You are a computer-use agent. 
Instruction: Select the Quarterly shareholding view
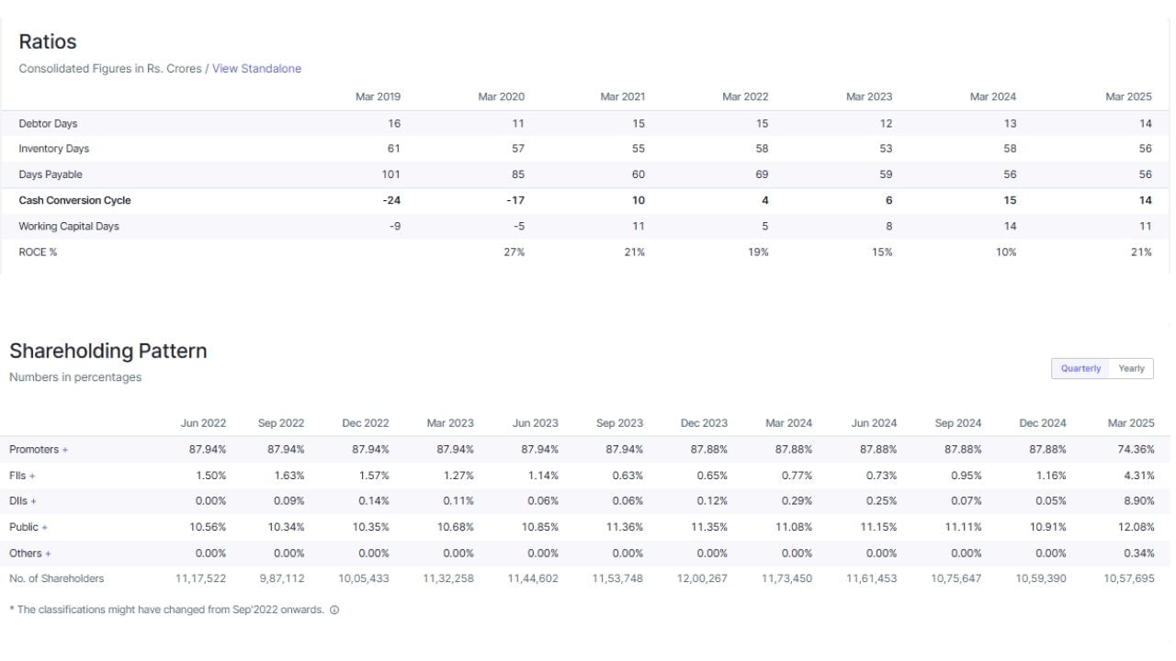pos(1080,368)
